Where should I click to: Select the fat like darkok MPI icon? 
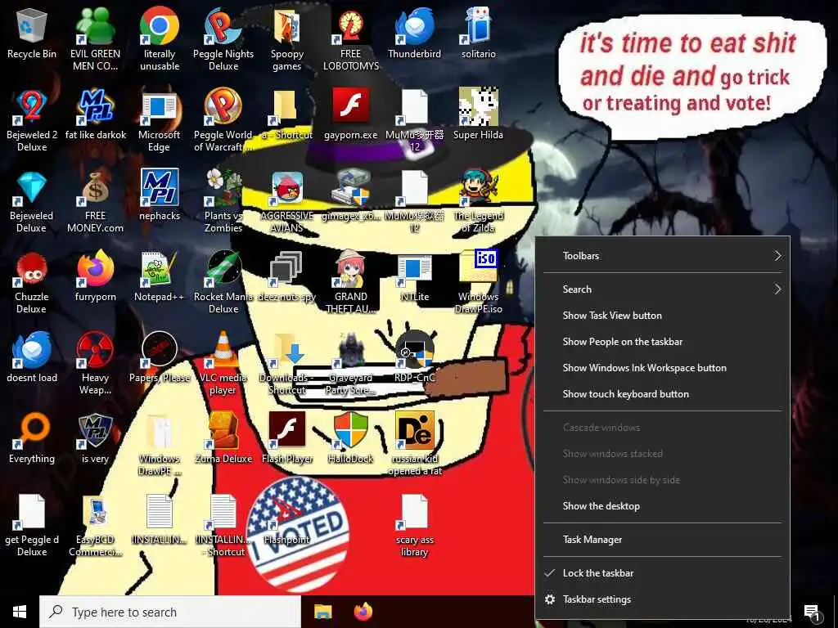[x=95, y=107]
